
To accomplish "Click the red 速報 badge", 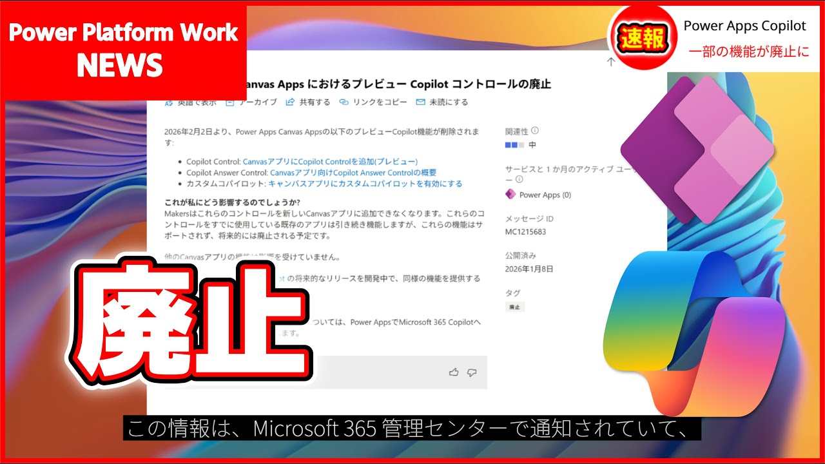I will (x=642, y=39).
